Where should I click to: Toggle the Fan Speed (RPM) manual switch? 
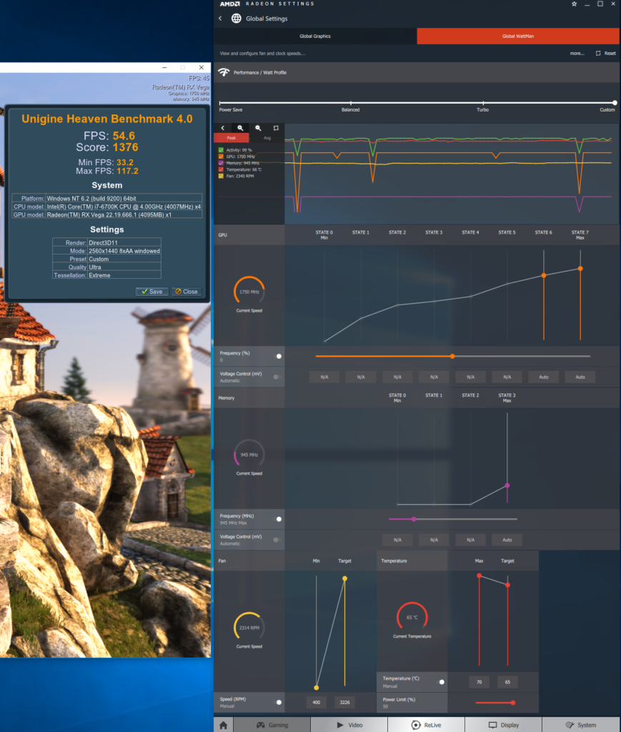(x=279, y=702)
